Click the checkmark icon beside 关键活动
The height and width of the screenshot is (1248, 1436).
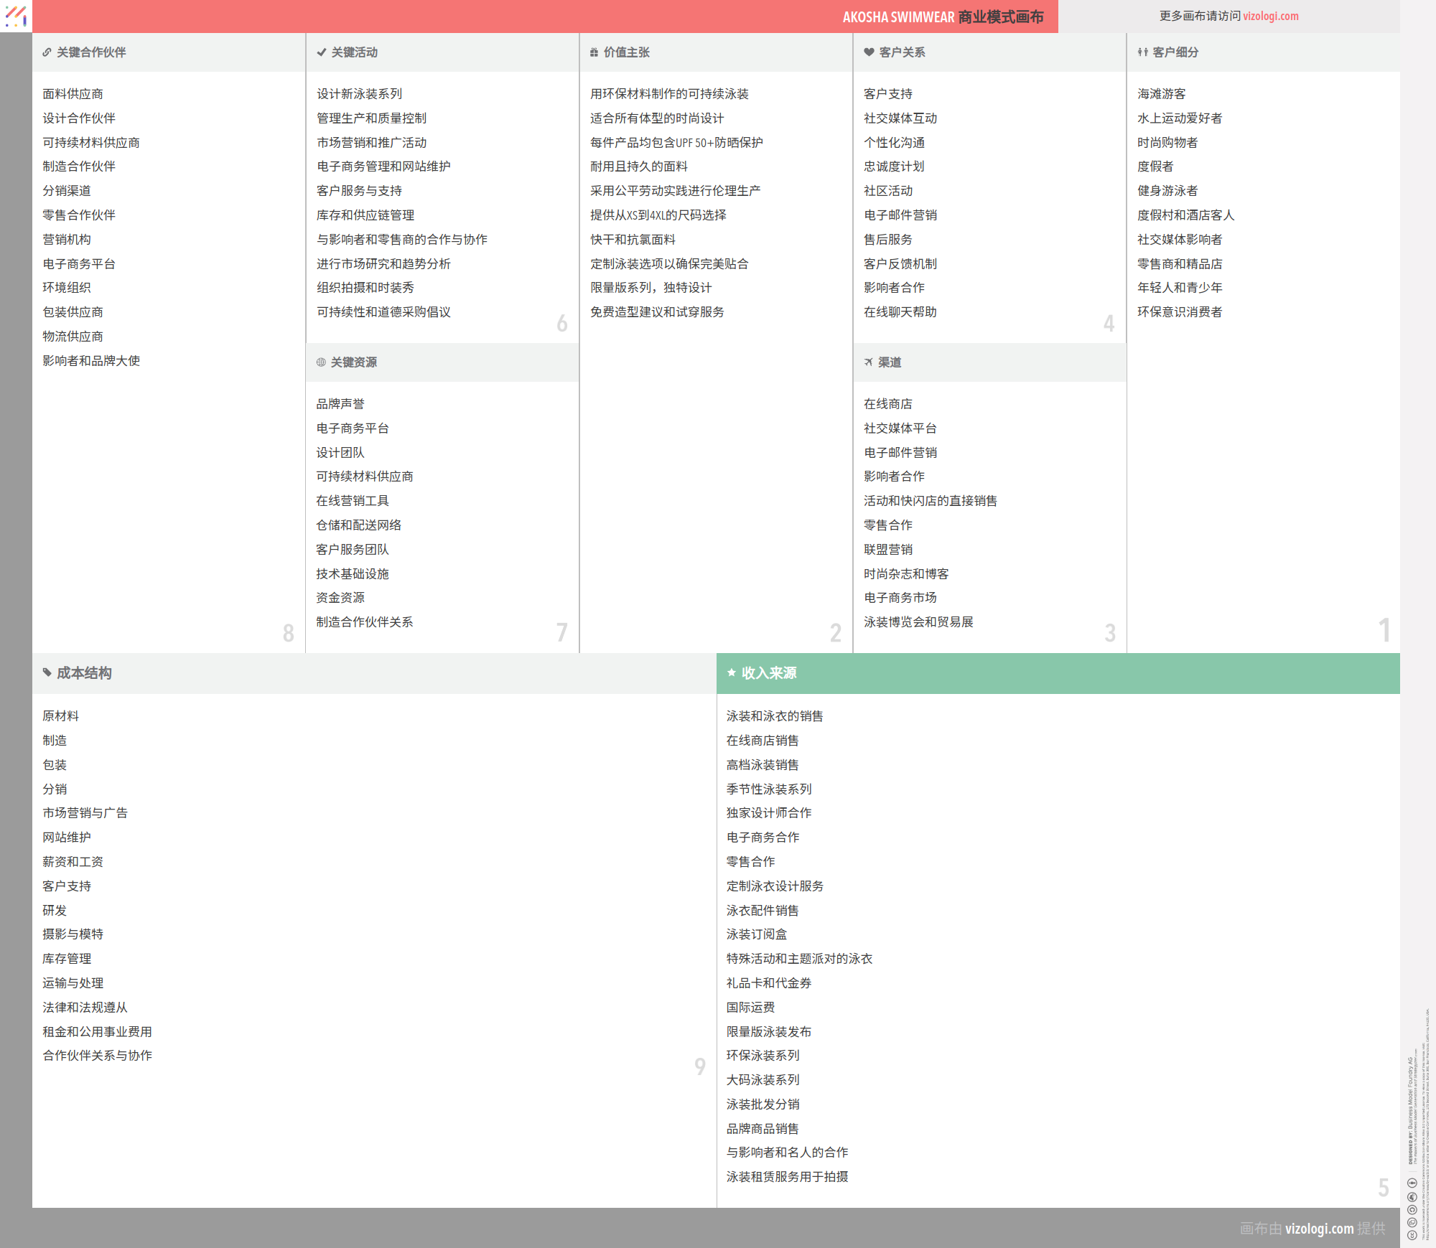(321, 52)
